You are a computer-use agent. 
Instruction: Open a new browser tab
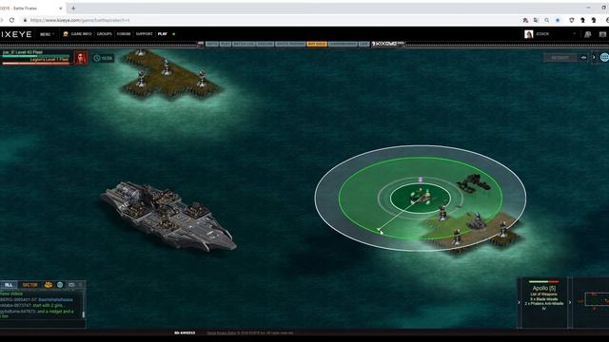point(73,8)
